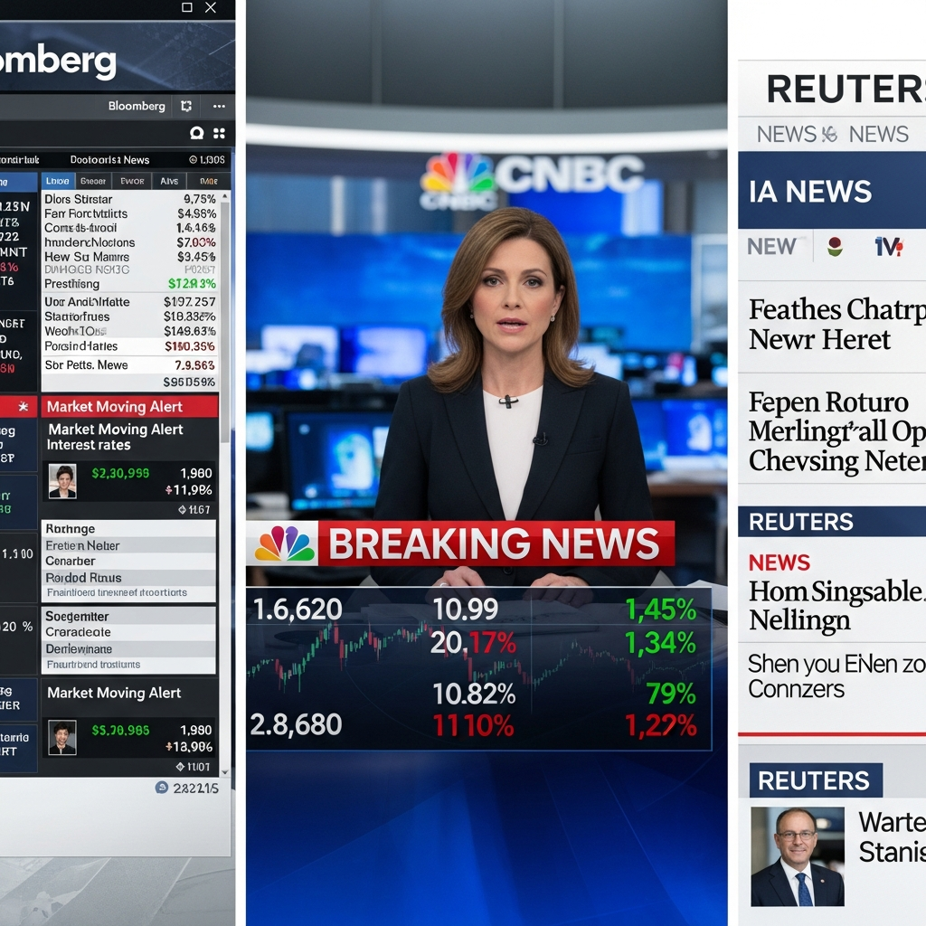The width and height of the screenshot is (926, 926).
Task: Select the highlighted blue 'Lboe' tab
Action: [57, 181]
